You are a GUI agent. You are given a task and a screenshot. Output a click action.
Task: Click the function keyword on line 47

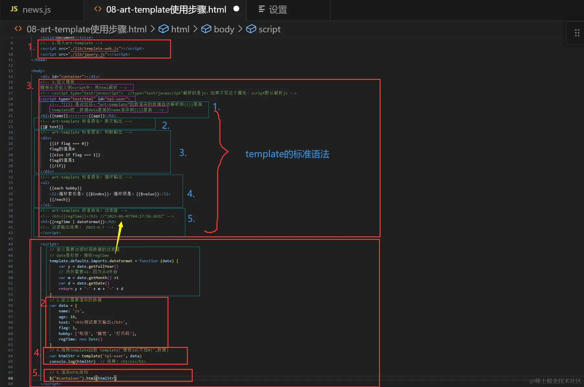coord(149,261)
